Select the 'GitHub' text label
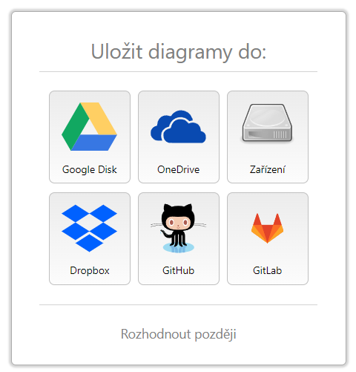The image size is (356, 372). click(x=179, y=270)
